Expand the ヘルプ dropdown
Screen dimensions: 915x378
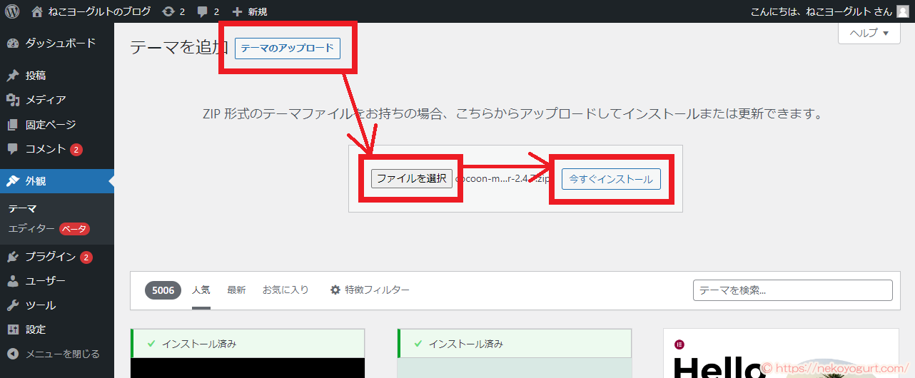(x=869, y=33)
